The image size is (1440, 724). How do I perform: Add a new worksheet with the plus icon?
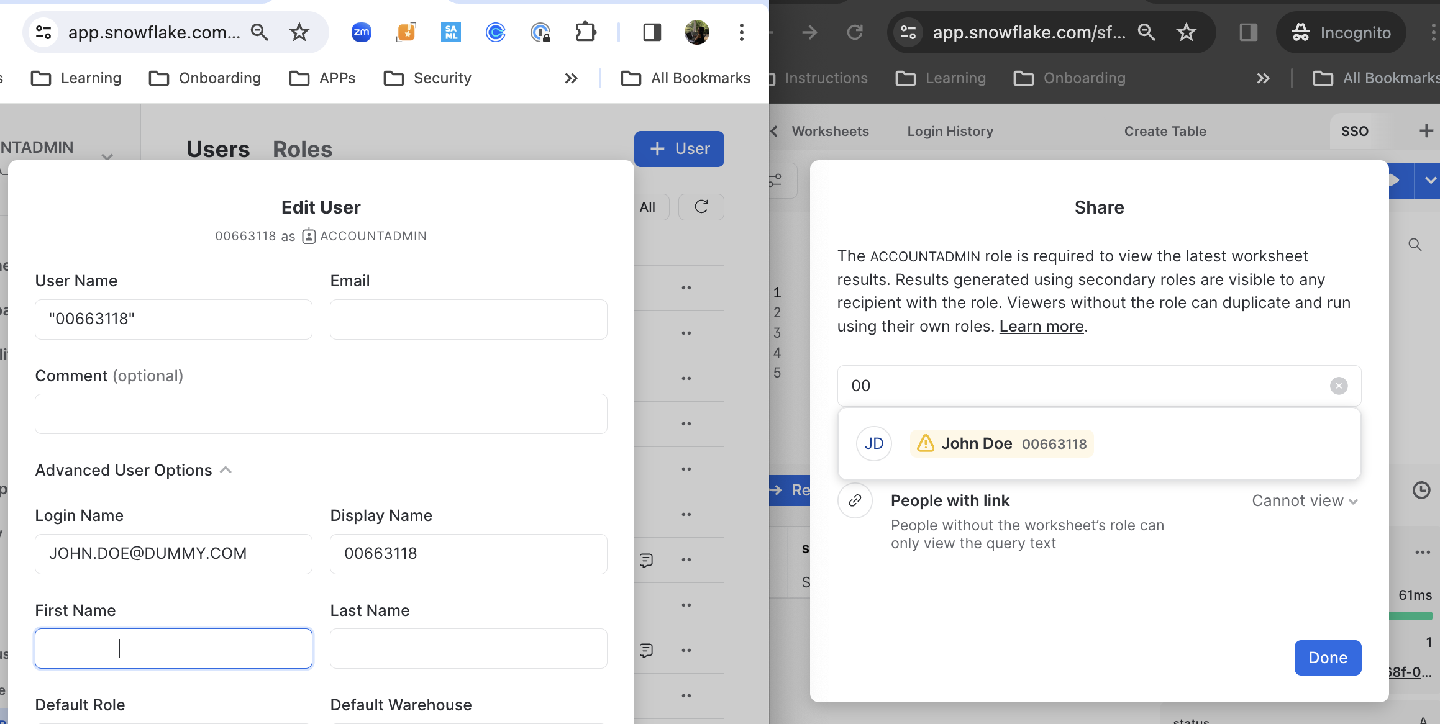coord(1426,131)
